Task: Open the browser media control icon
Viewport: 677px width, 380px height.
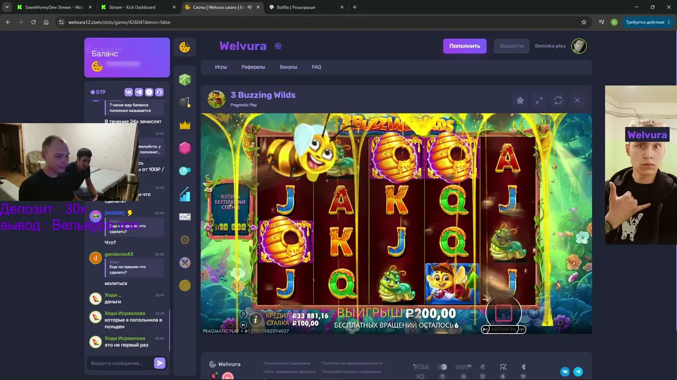Action: coord(601,22)
